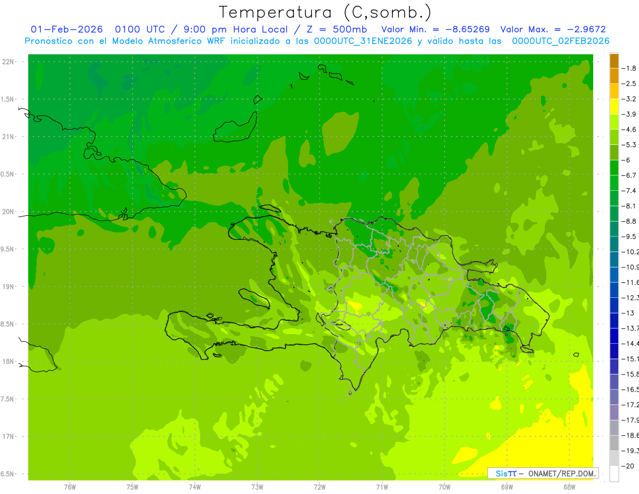Click the '-15.8' colorbar value
Screen dimensions: 639x494
(630, 374)
